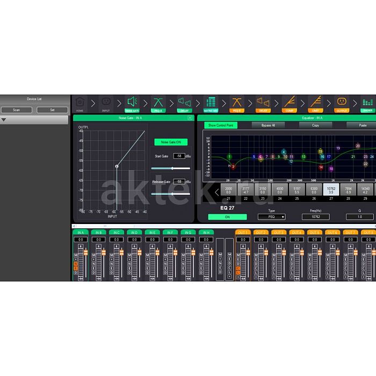Select the OUT 4 channel tab

297,233
